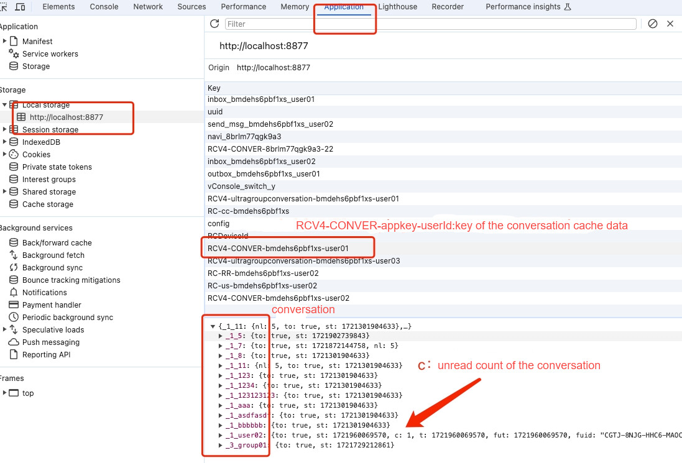Select the Cookies icon in Storage
The width and height of the screenshot is (682, 463).
coord(14,154)
